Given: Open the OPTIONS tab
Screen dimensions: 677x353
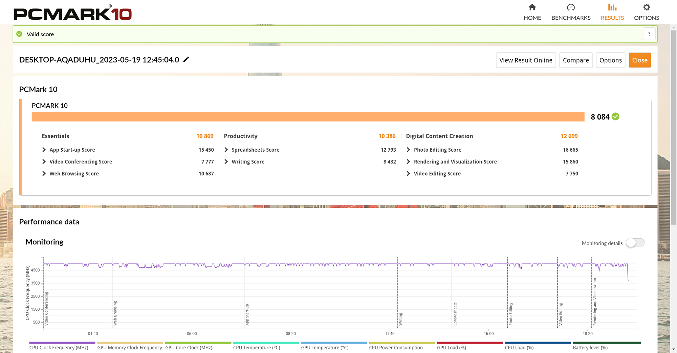Looking at the screenshot, I should 647,12.
